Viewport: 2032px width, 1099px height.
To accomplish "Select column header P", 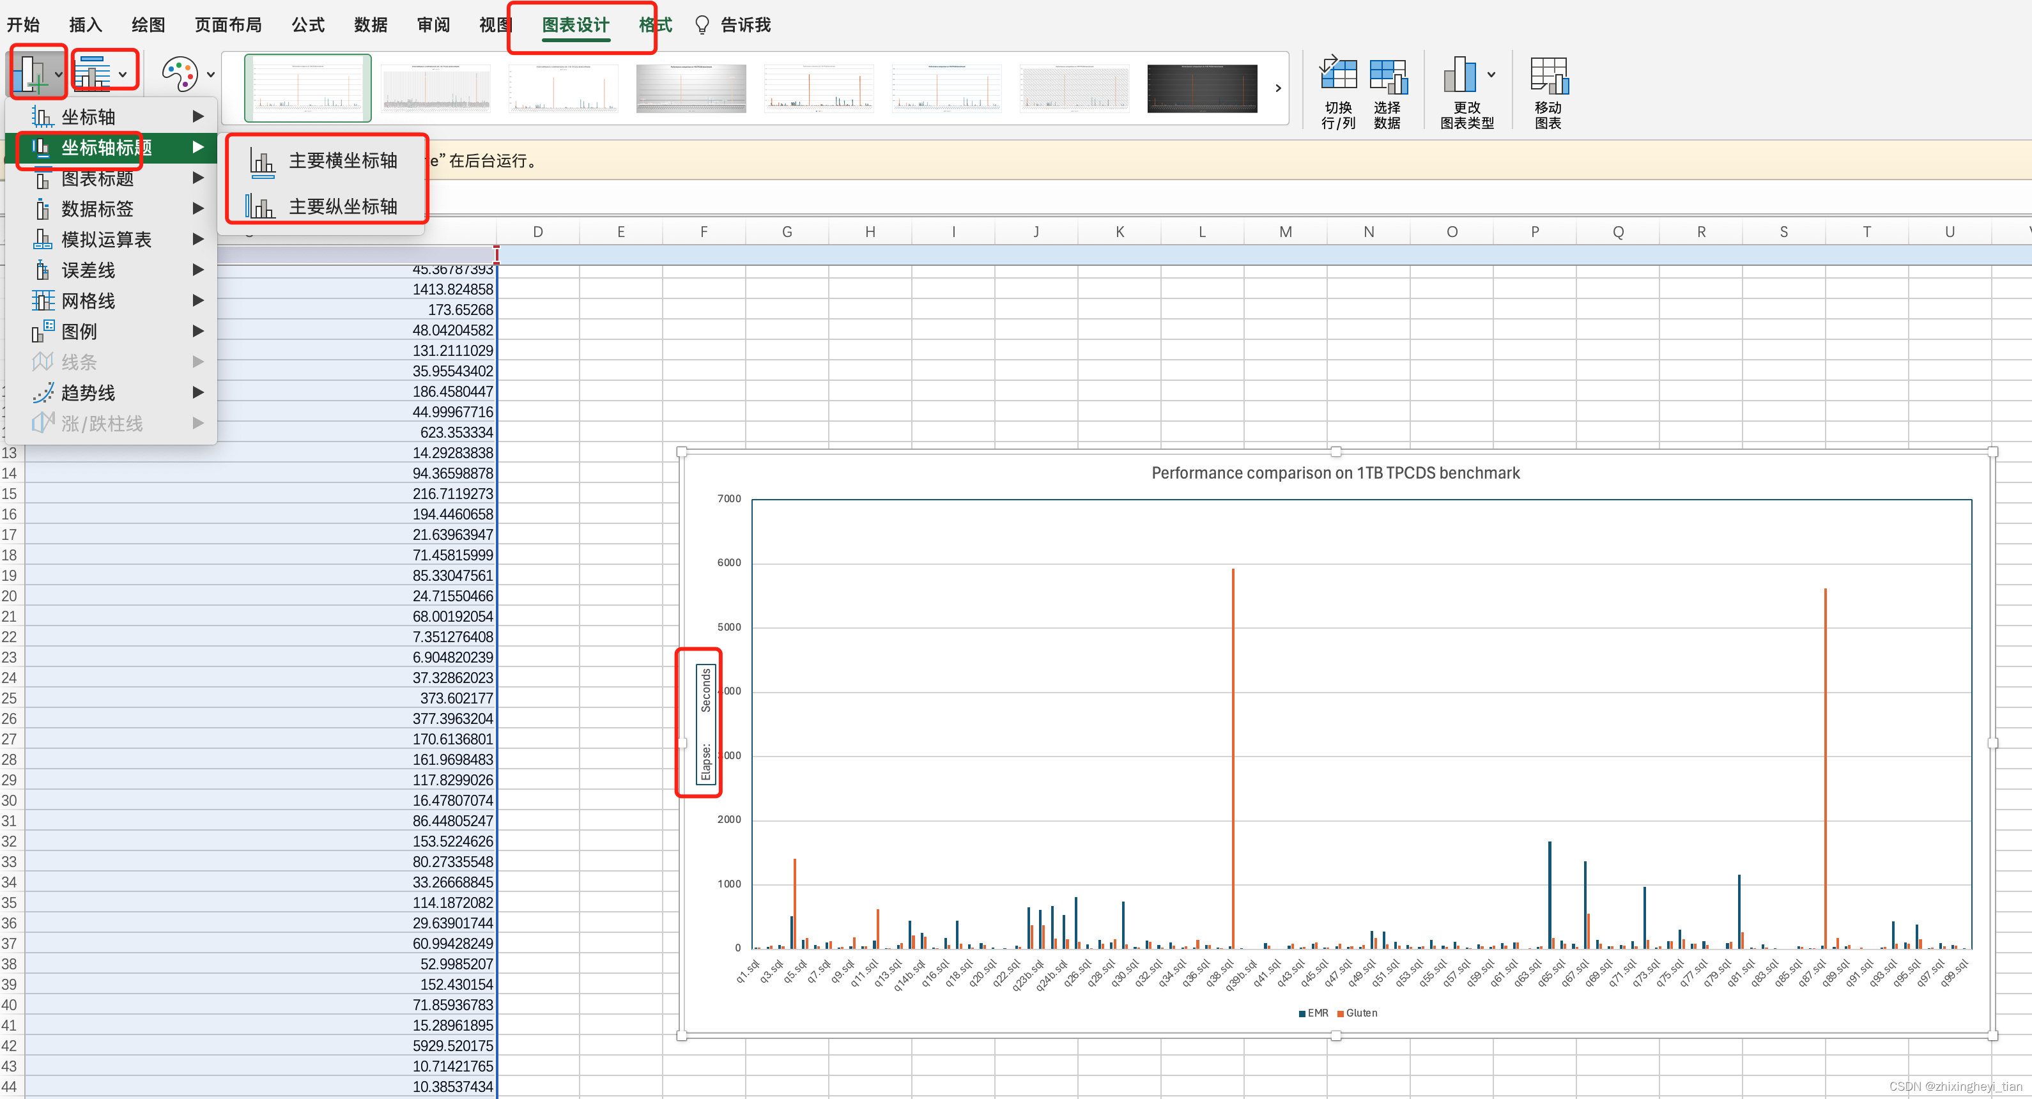I will (x=1534, y=232).
